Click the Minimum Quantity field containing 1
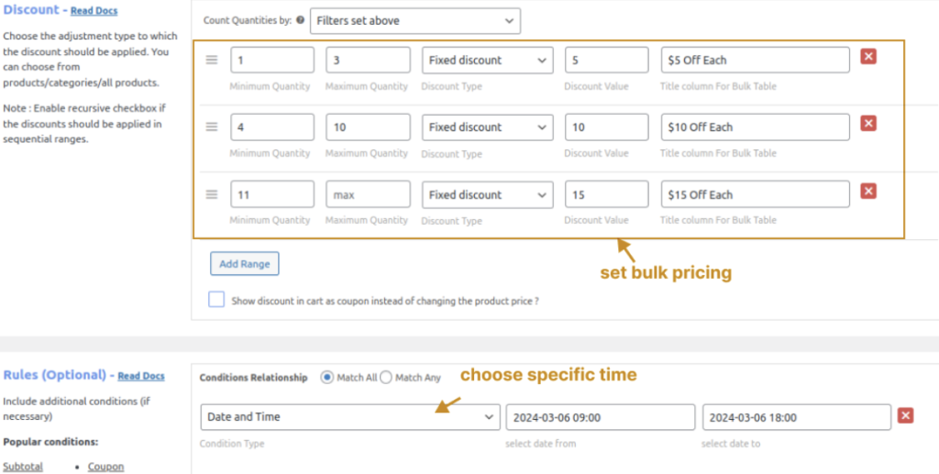This screenshot has height=474, width=939. coord(271,60)
